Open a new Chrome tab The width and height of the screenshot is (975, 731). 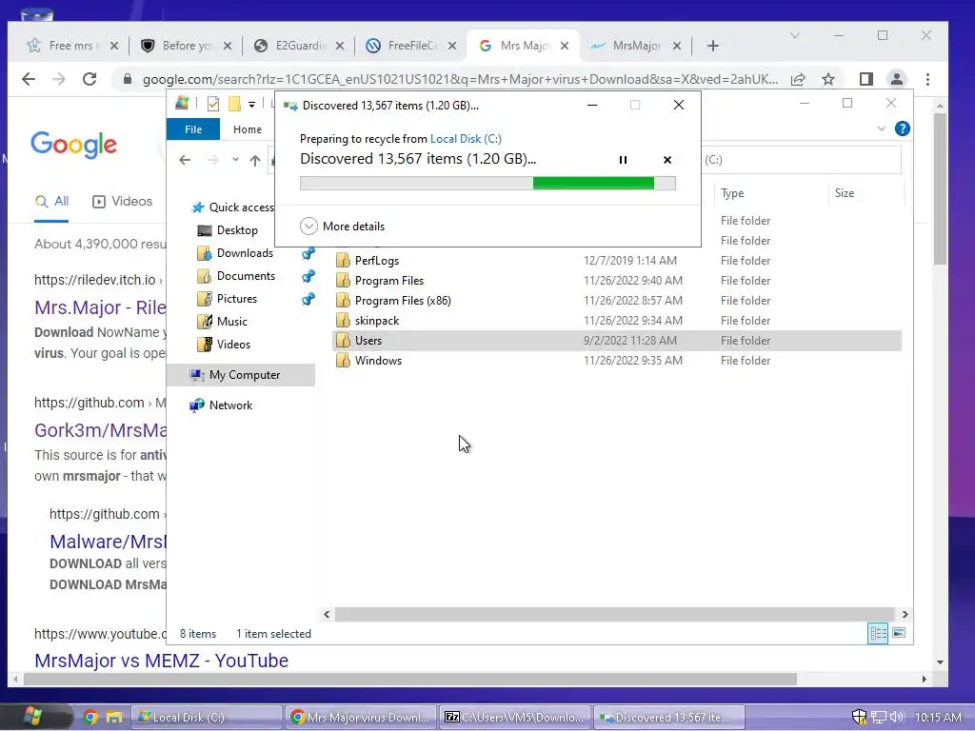point(713,46)
